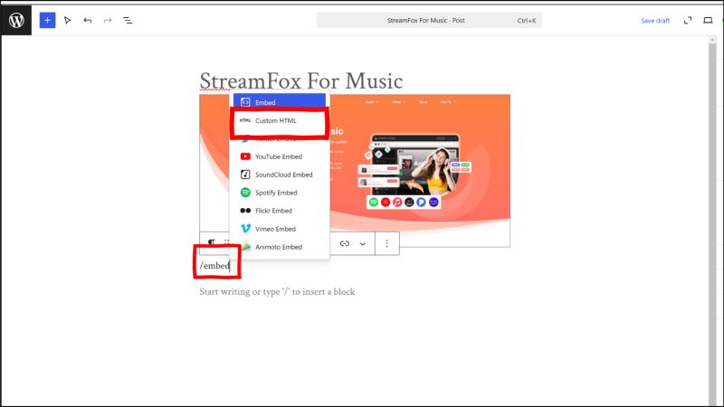
Task: Click Save draft
Action: tap(655, 21)
